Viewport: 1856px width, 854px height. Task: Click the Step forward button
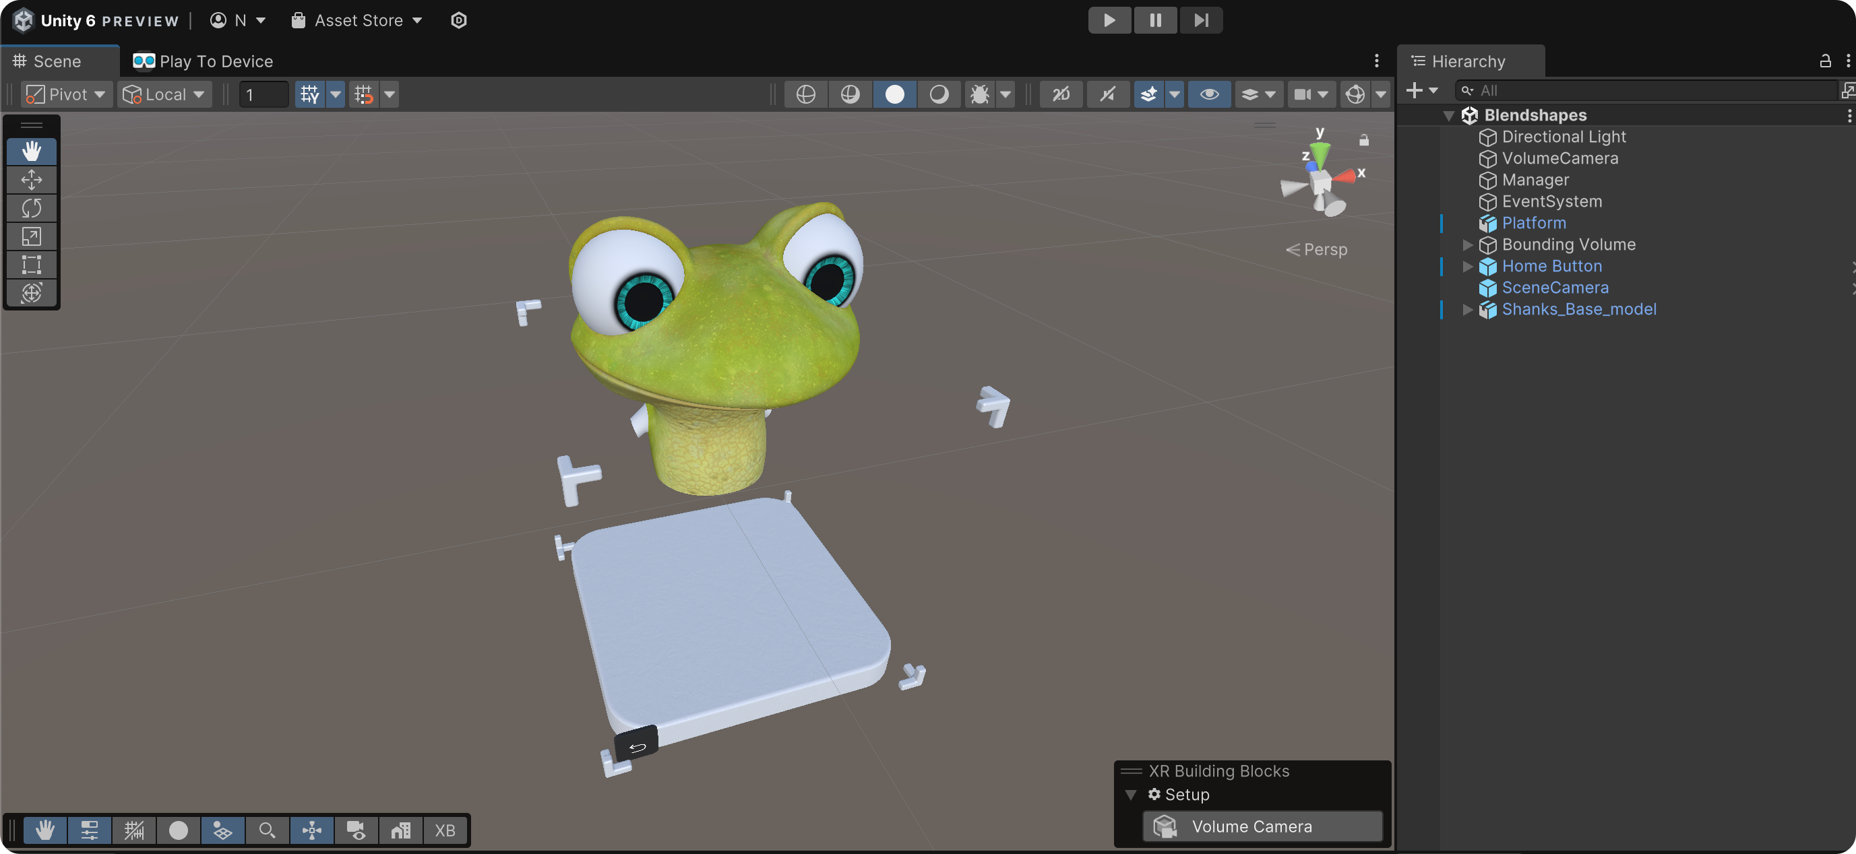[x=1200, y=20]
